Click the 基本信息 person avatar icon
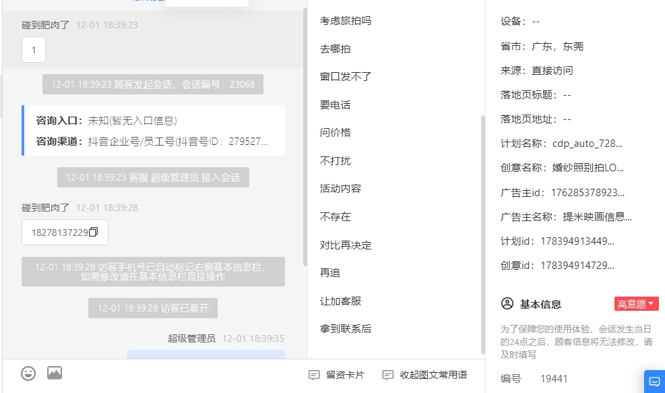Viewport: 665px width, 393px height. coord(507,304)
